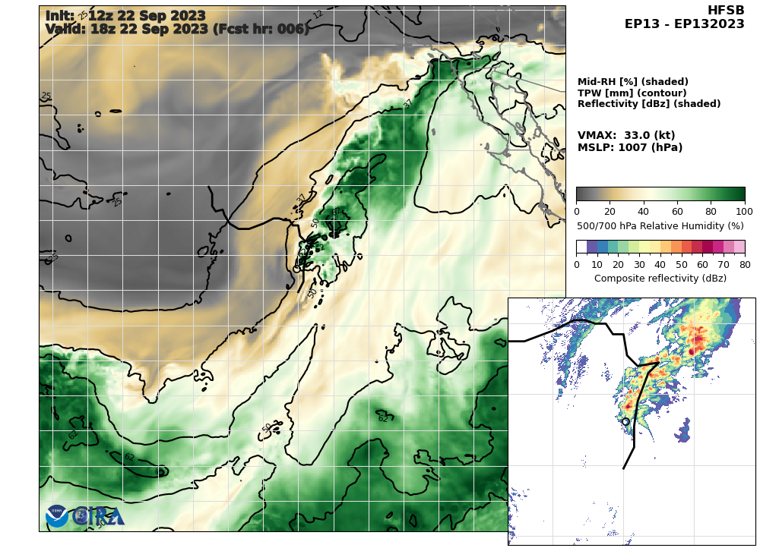The image size is (760, 548).
Task: Click the "80" tick on reflectivity color bar
Action: click(745, 265)
